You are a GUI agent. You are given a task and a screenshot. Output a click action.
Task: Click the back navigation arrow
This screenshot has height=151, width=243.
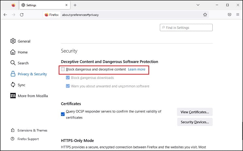coord(5,15)
